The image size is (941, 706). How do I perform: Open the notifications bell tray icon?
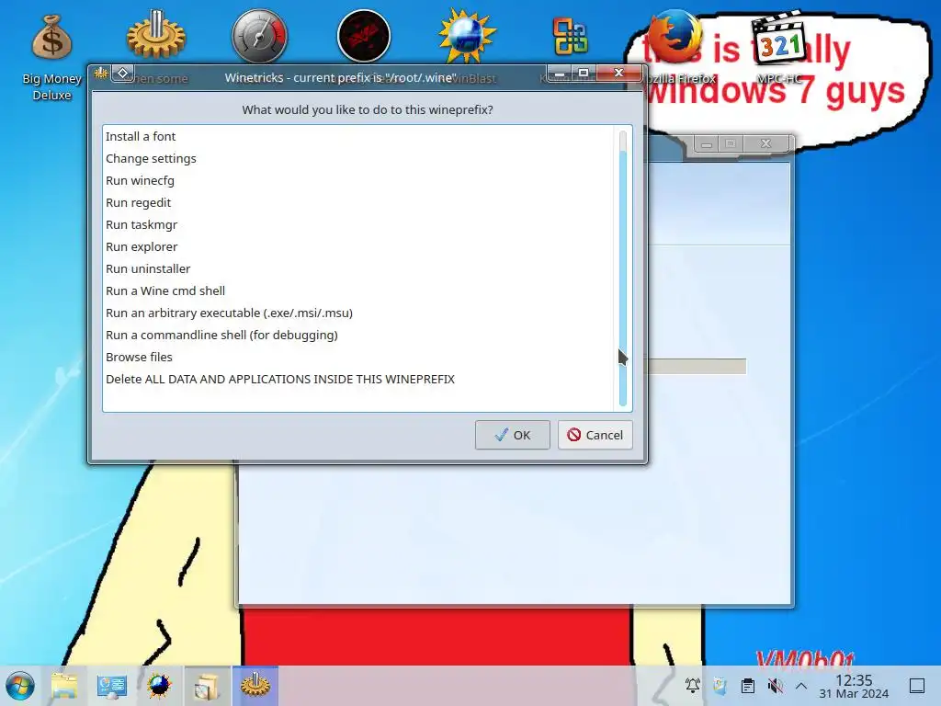coord(693,685)
